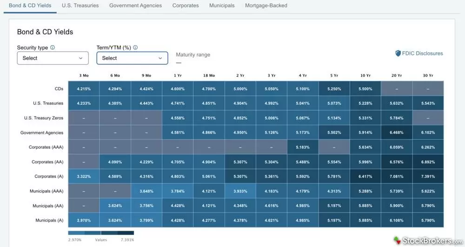This screenshot has height=247, width=465.
Task: Open the FDIC Disclosures link
Action: 422,53
